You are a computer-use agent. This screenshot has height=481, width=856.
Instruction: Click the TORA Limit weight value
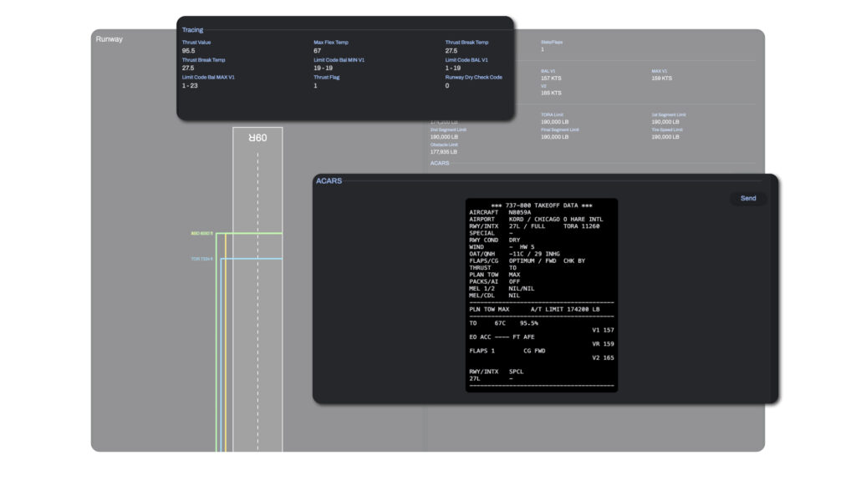(554, 122)
